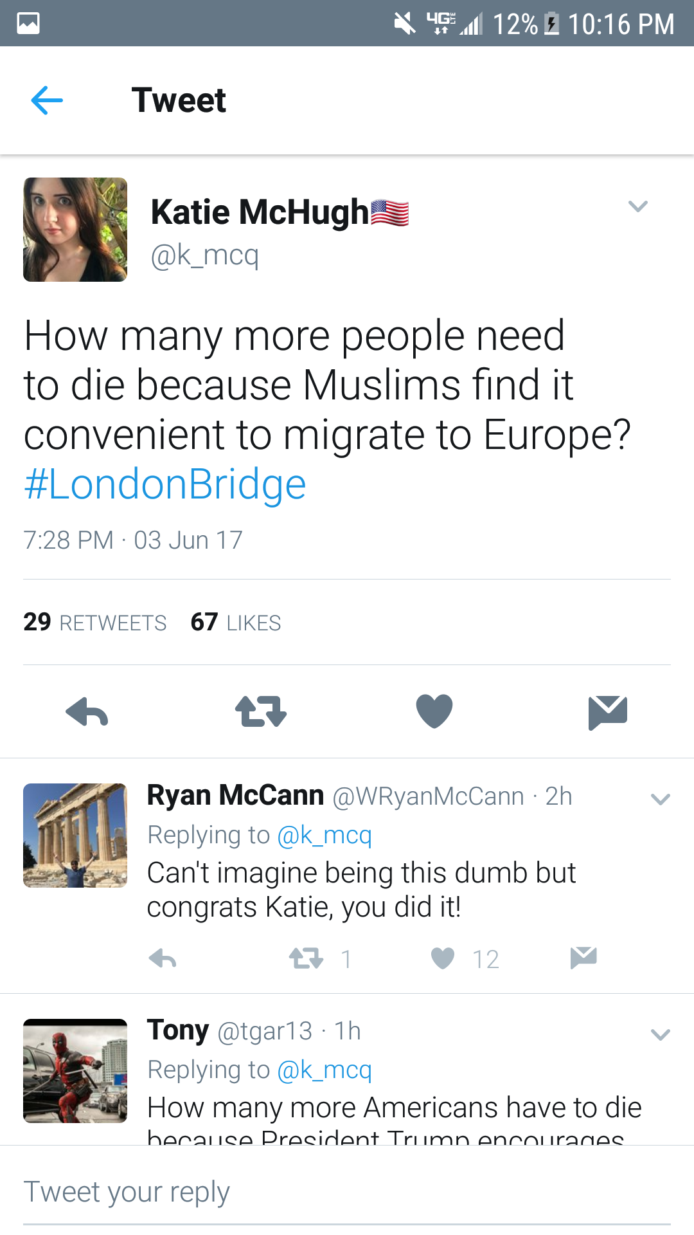
Task: Reply to the main tweet
Action: [x=87, y=712]
